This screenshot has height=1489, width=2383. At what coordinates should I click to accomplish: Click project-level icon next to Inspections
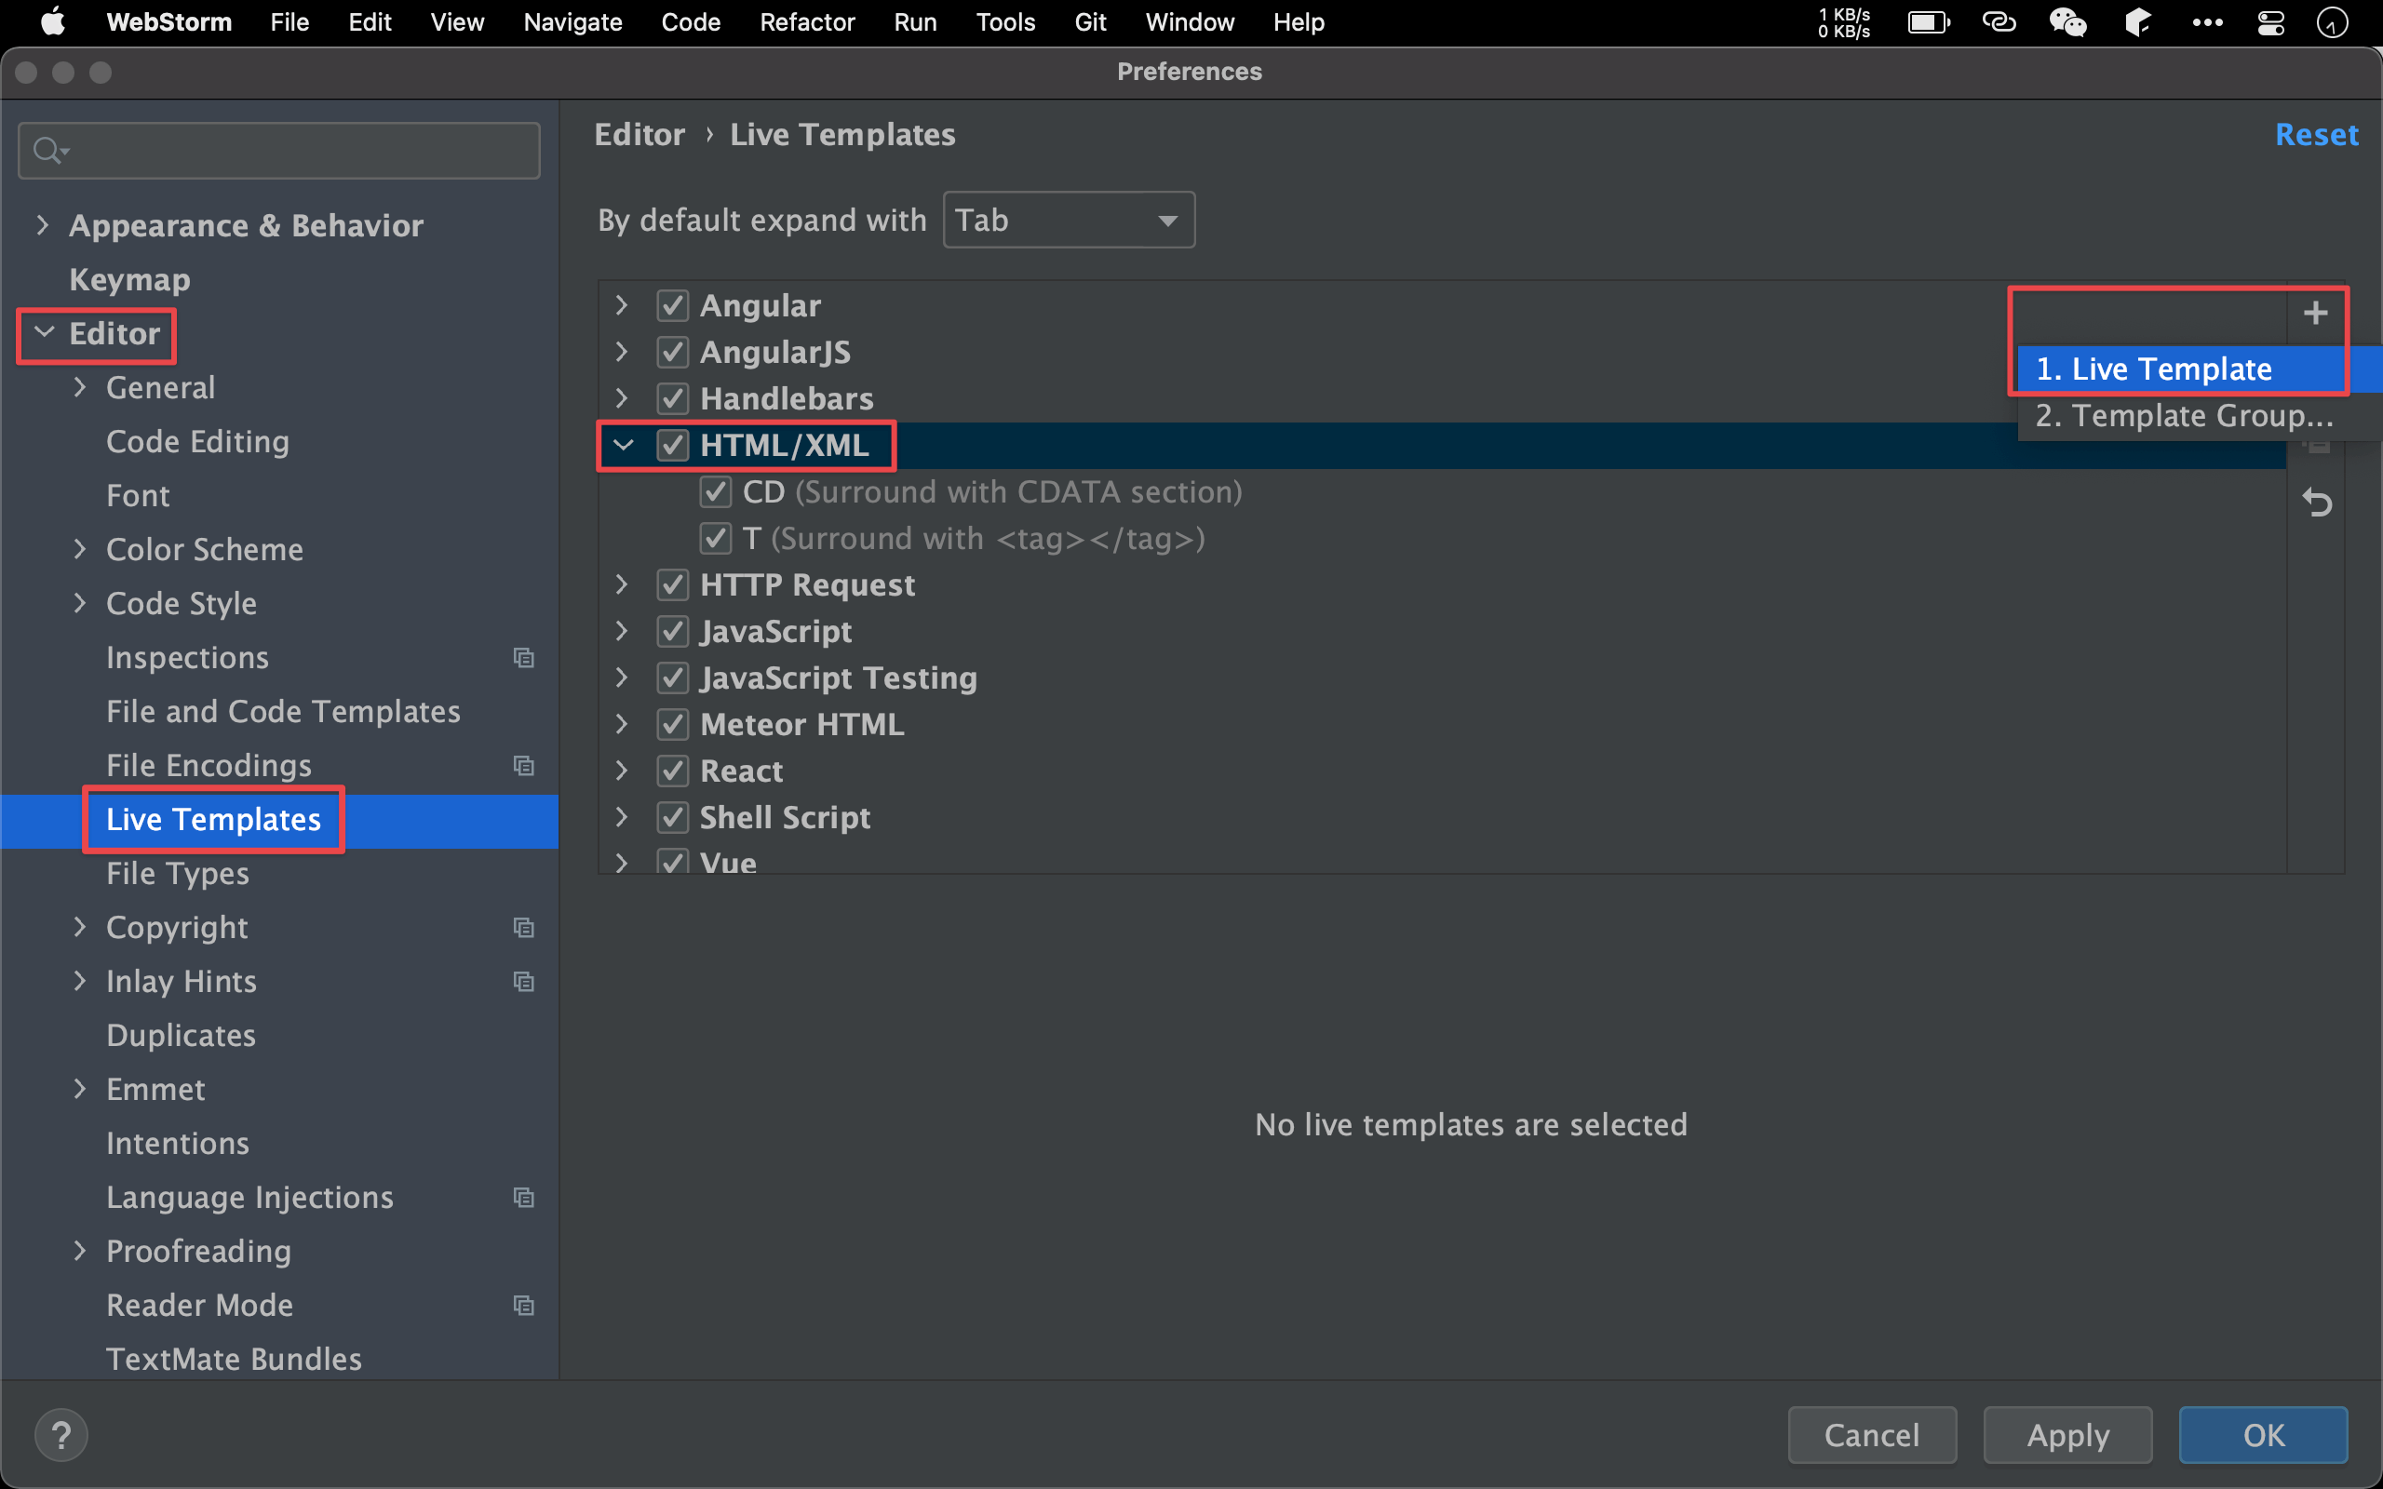523,658
